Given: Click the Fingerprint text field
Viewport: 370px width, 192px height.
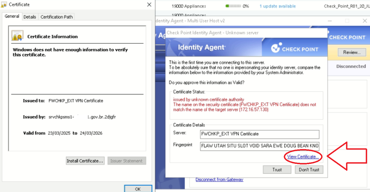Looking at the screenshot, I should coord(259,146).
